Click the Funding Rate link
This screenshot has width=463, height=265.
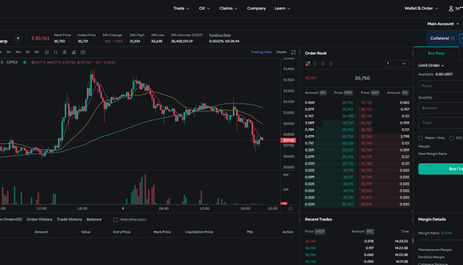coord(220,35)
